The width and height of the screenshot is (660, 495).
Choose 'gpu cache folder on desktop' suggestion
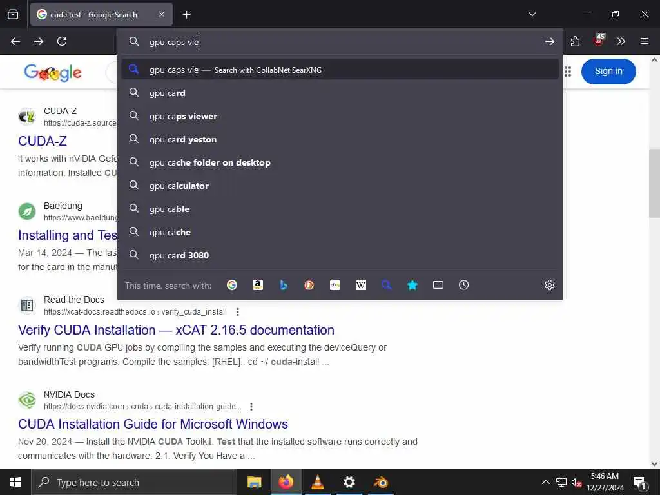pyautogui.click(x=340, y=162)
